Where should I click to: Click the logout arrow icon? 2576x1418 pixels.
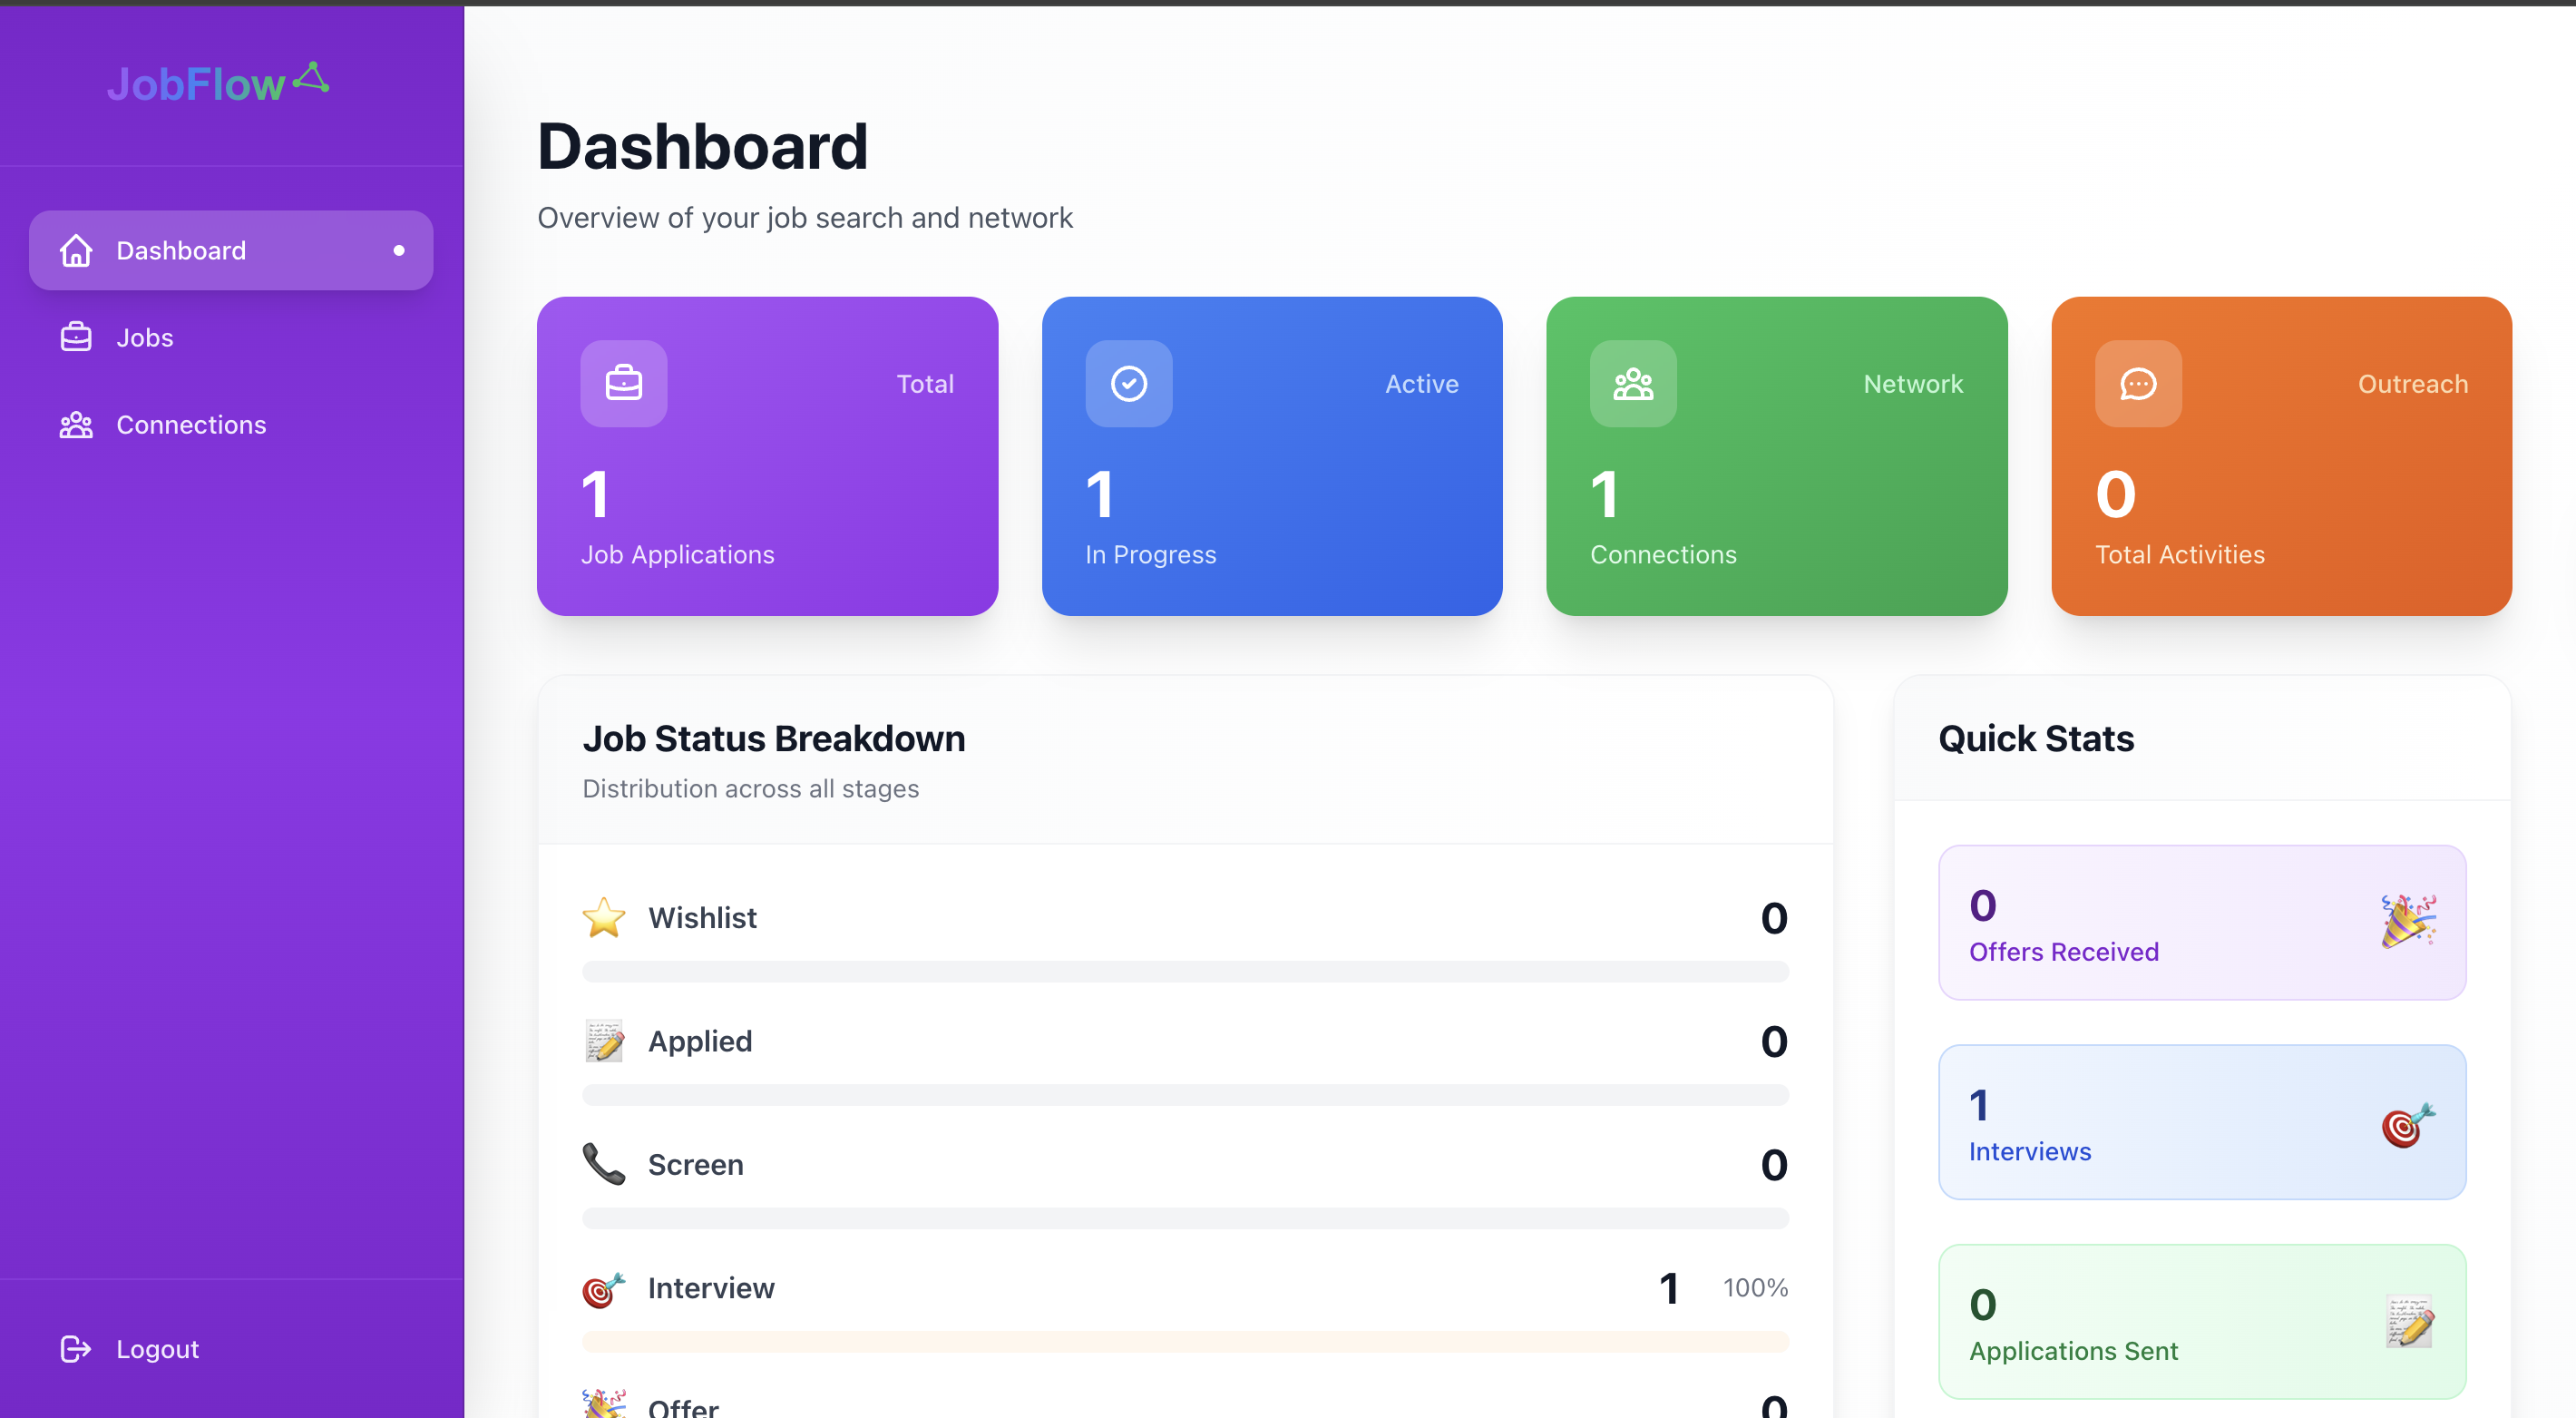coord(76,1349)
